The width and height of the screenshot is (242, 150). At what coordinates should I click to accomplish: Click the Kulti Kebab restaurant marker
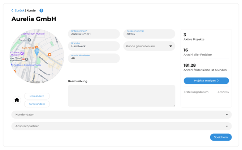coord(36,47)
